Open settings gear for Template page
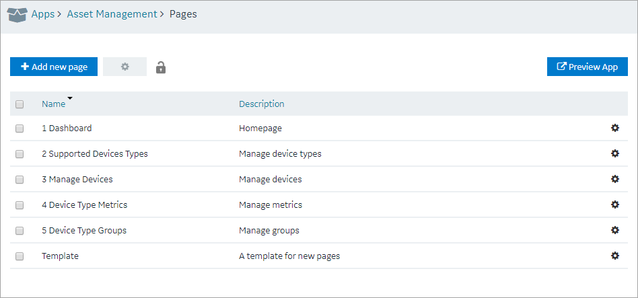 click(x=615, y=256)
